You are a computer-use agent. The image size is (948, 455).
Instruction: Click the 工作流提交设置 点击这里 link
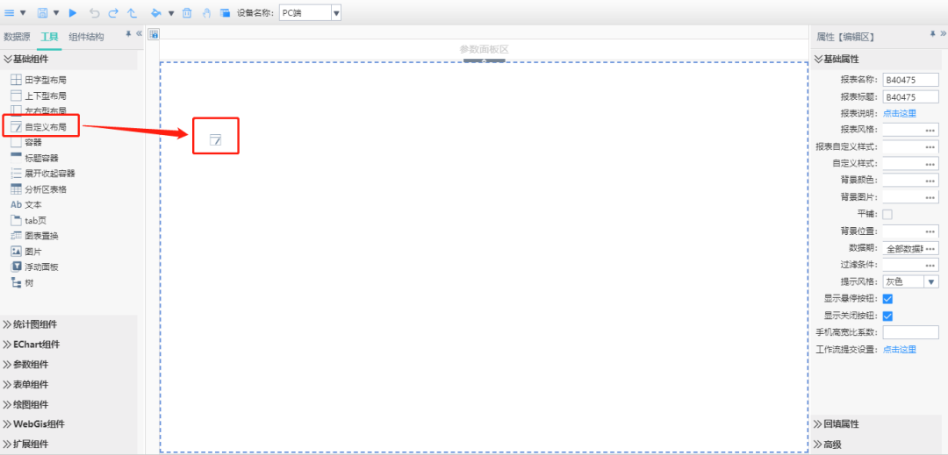point(899,349)
